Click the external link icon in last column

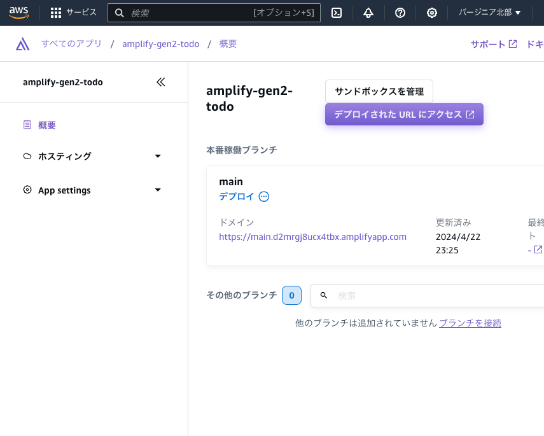pos(538,250)
